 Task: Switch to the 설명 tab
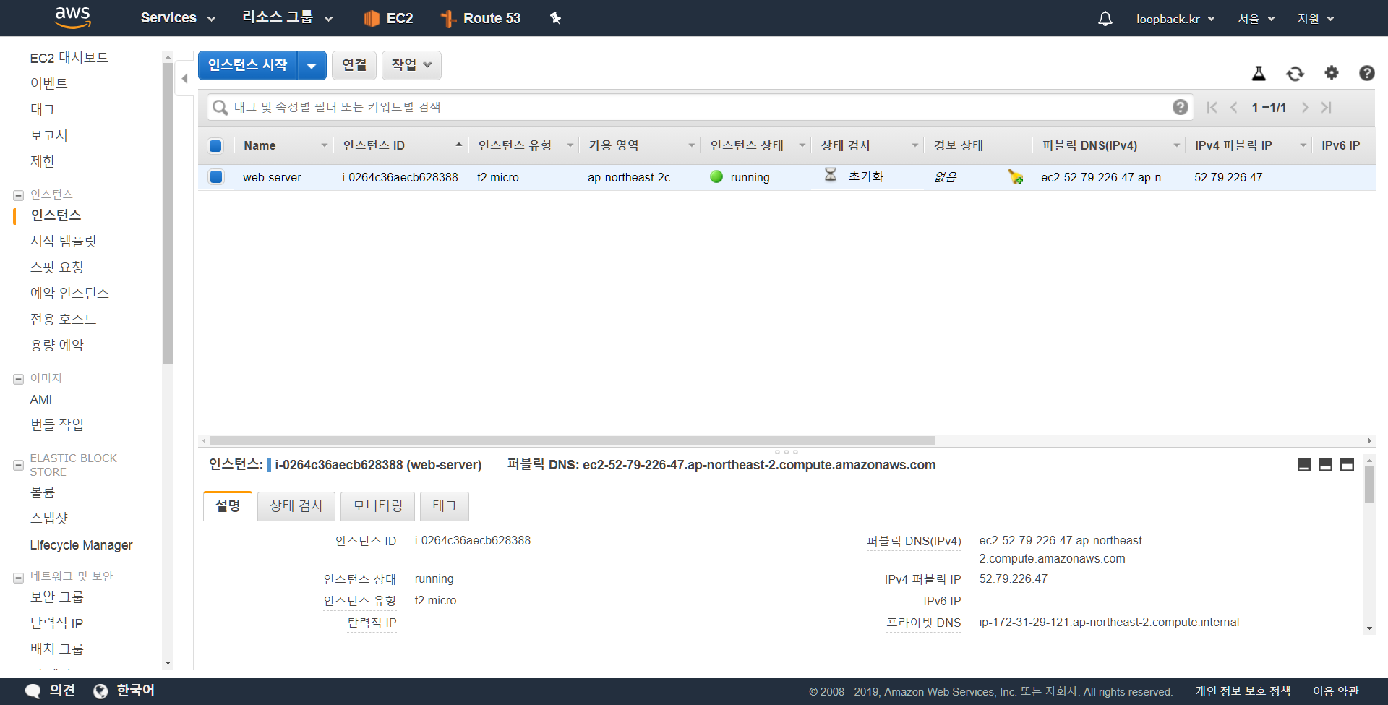tap(228, 506)
